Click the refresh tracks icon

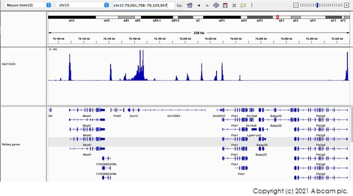216,5
